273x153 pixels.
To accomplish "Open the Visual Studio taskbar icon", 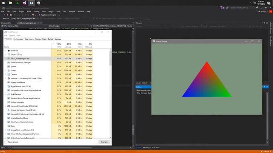I will (x=25, y=3).
